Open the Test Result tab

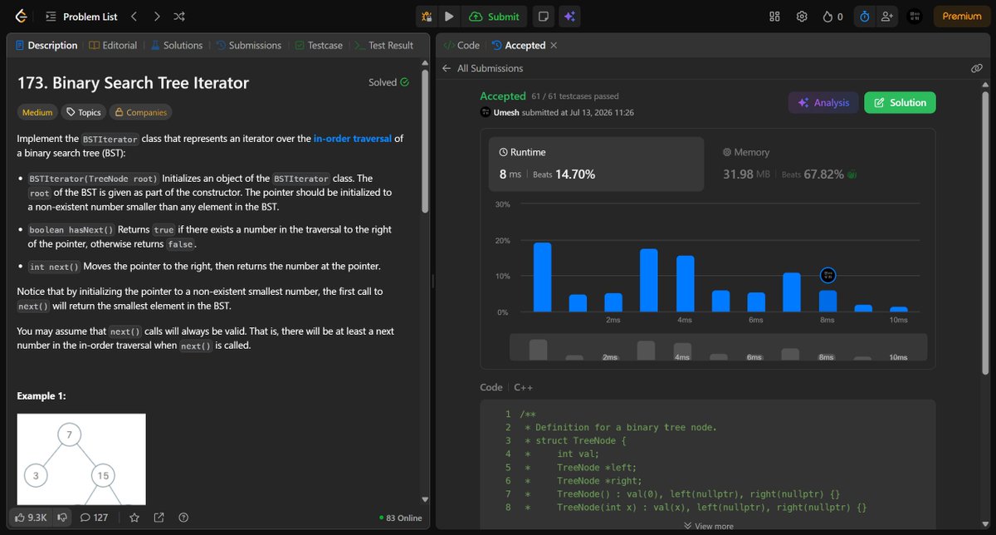(383, 46)
